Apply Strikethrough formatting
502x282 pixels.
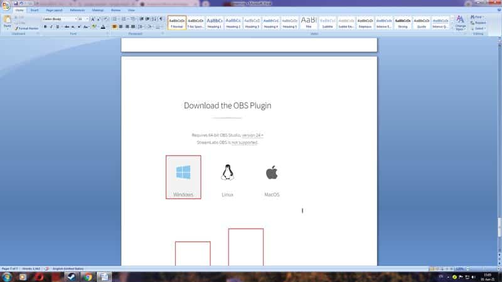point(67,27)
